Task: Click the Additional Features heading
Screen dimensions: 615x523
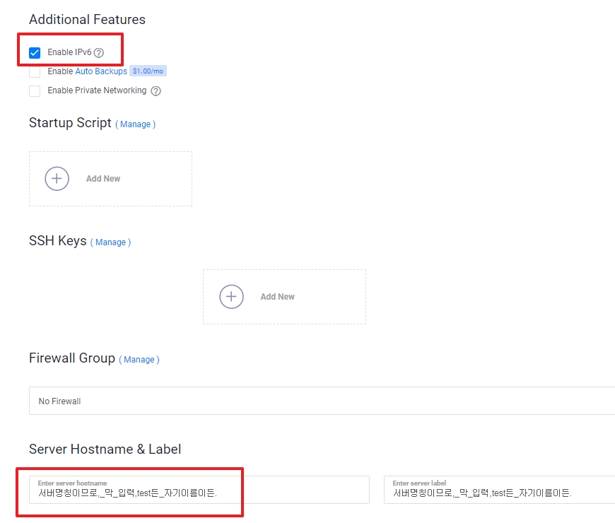Action: click(x=87, y=19)
